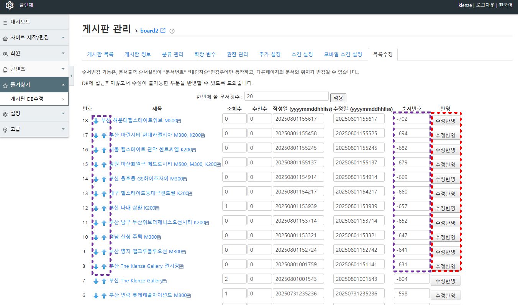The width and height of the screenshot is (518, 305).
Task: Move row 14 down with down arrow
Action: tap(96, 179)
